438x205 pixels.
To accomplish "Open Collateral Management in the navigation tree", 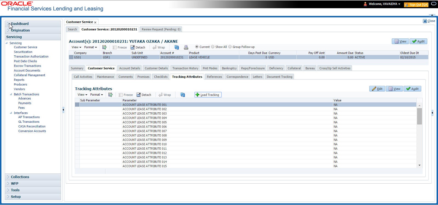I will coord(30,75).
